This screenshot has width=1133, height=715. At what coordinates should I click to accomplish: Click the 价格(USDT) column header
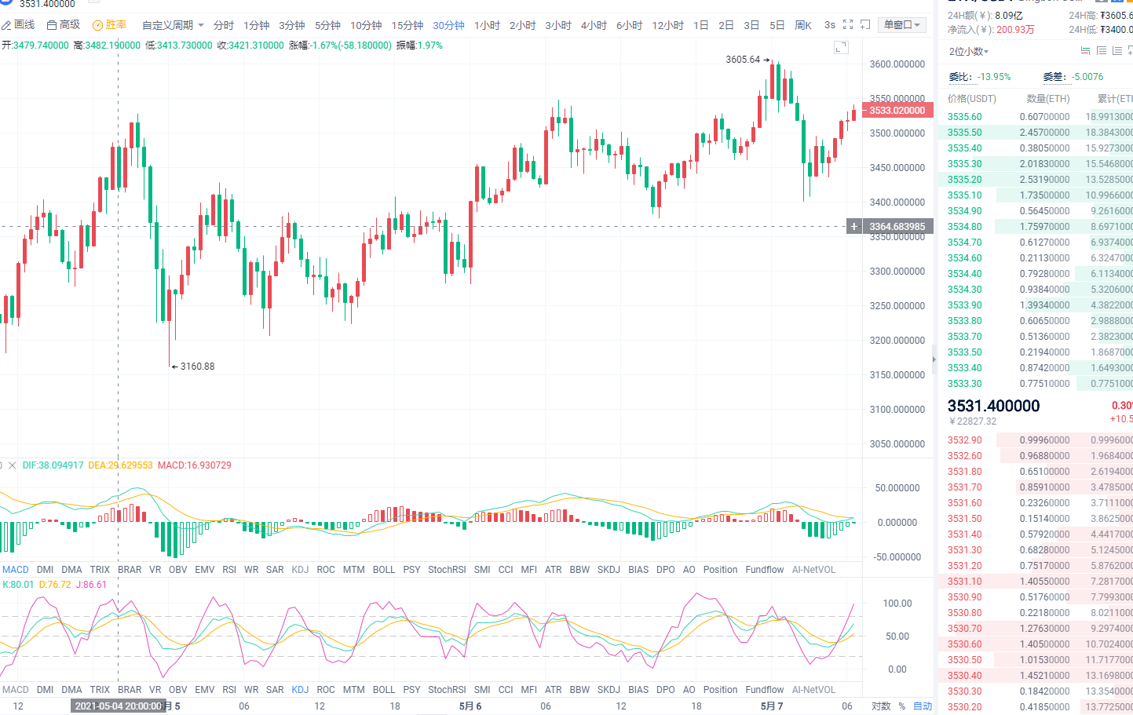(971, 99)
